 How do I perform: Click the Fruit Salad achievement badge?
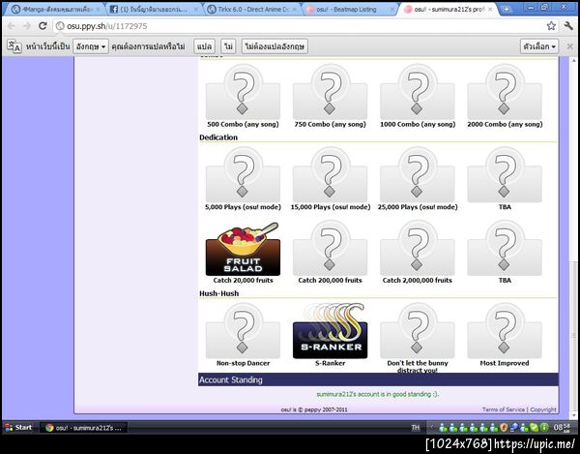click(243, 249)
